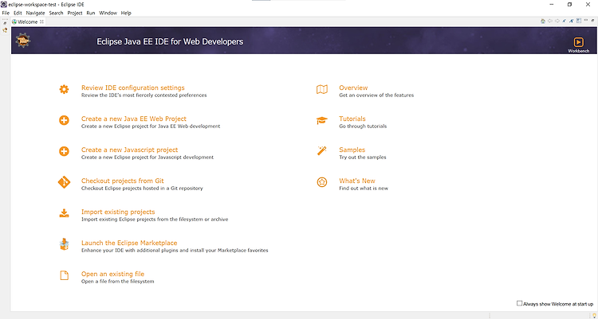Click the Navigate Forward arrow in Welcome toolbar
Image resolution: width=598 pixels, height=319 pixels.
click(557, 21)
